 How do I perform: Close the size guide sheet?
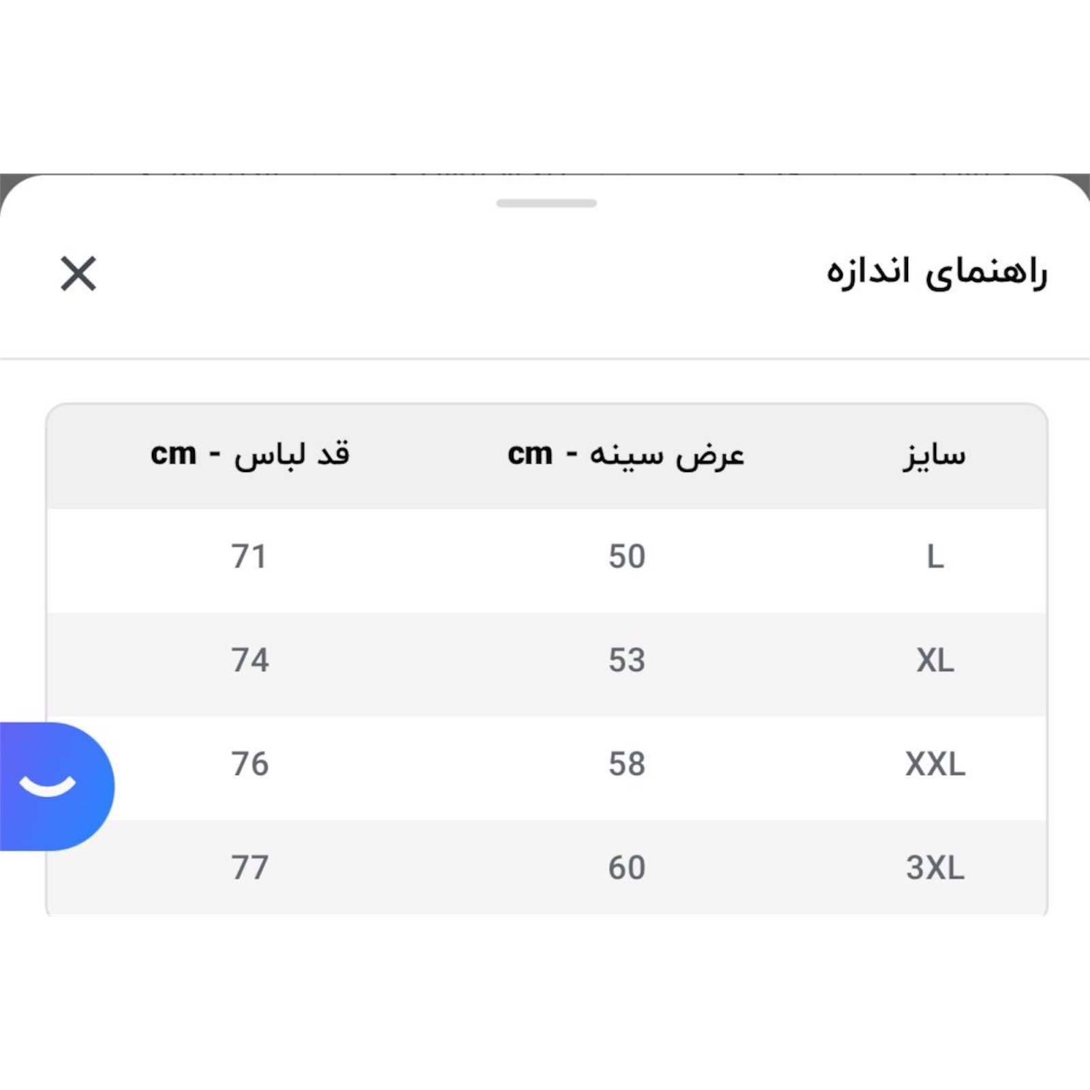pyautogui.click(x=78, y=274)
